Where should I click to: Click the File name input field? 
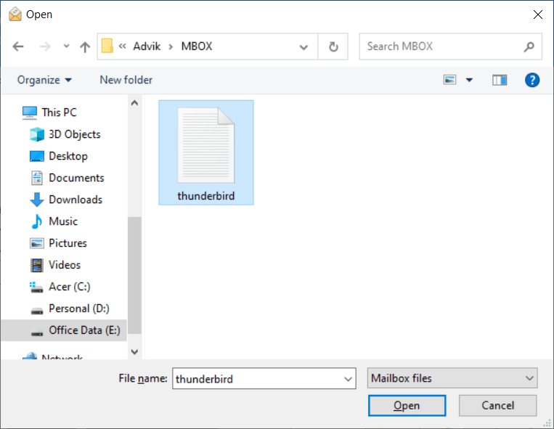[x=258, y=379]
